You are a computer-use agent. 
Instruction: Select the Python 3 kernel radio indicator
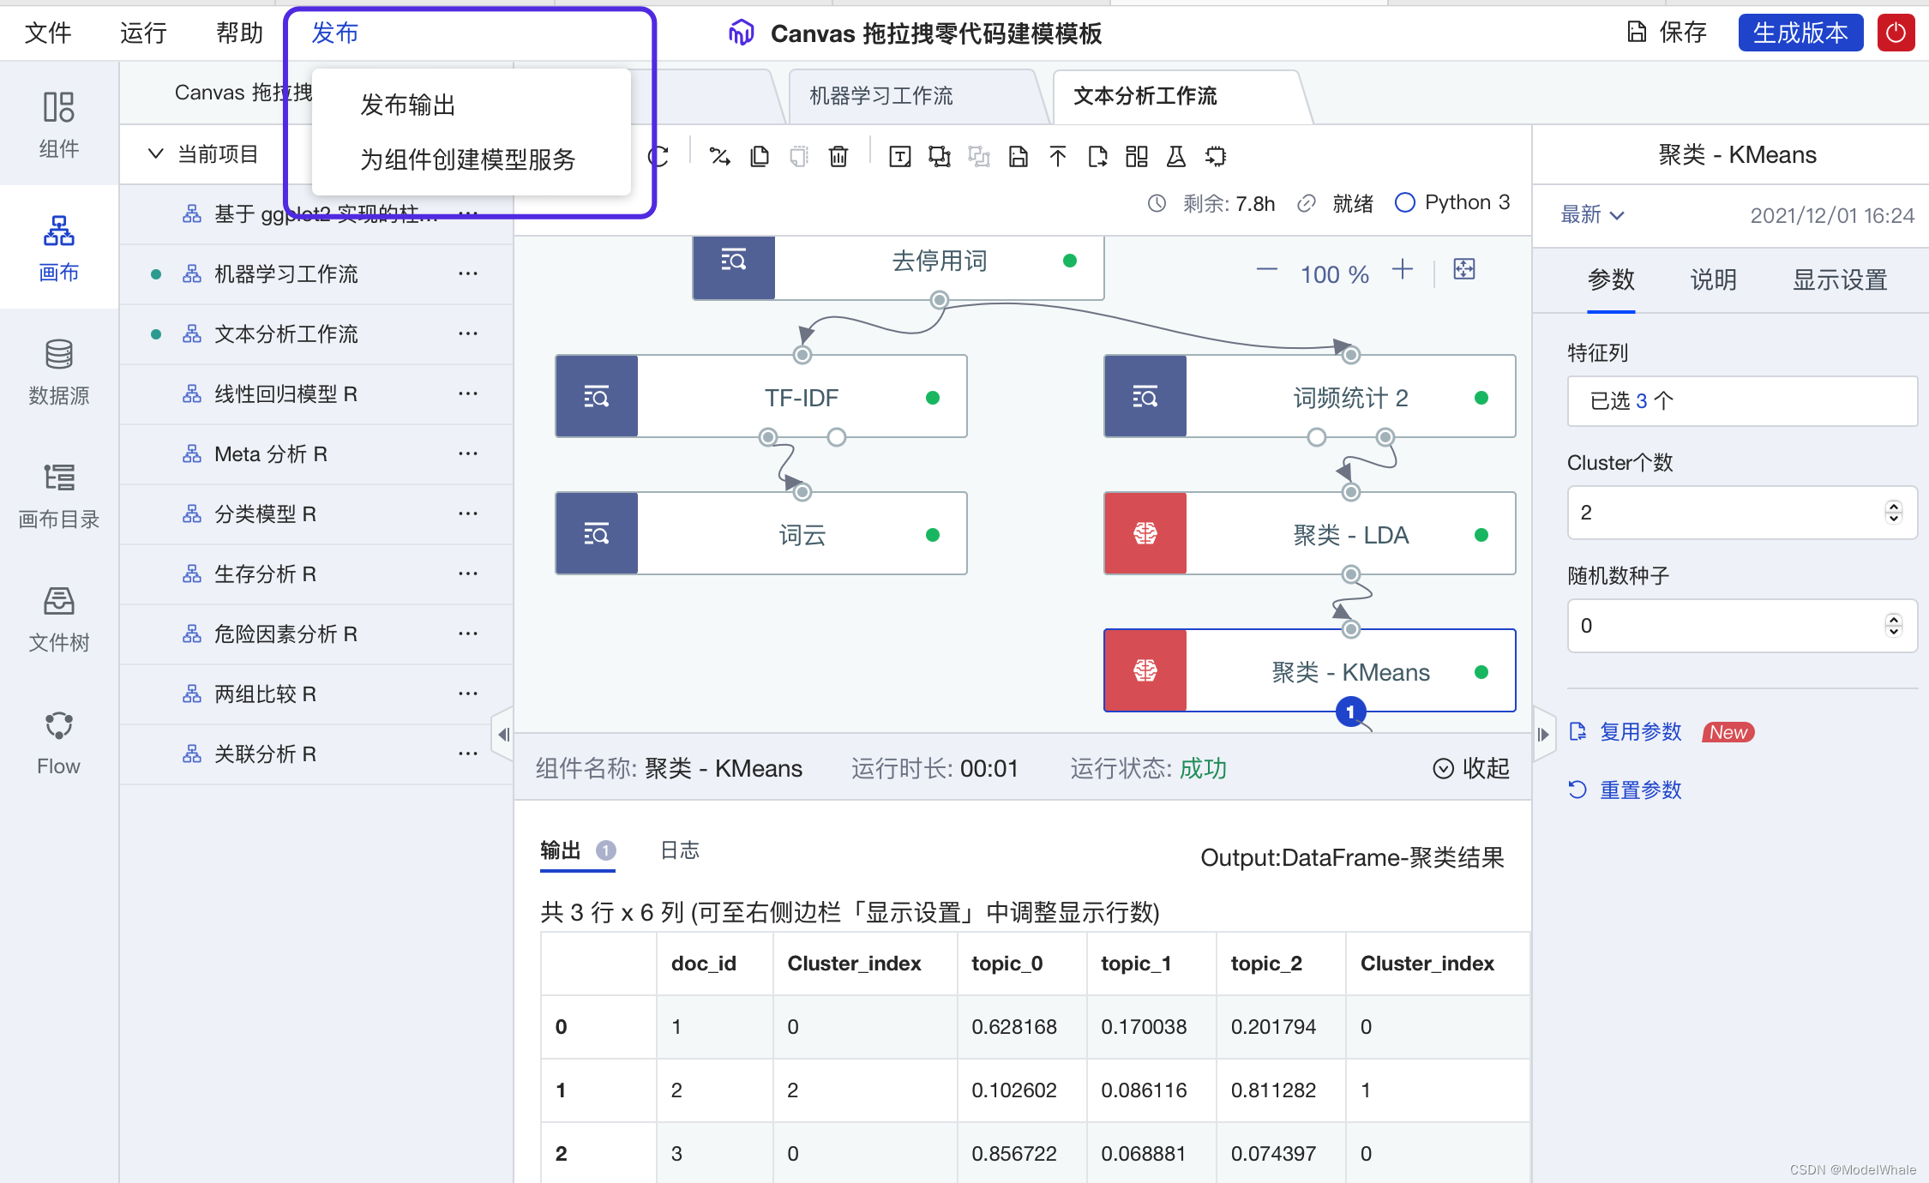pyautogui.click(x=1404, y=202)
